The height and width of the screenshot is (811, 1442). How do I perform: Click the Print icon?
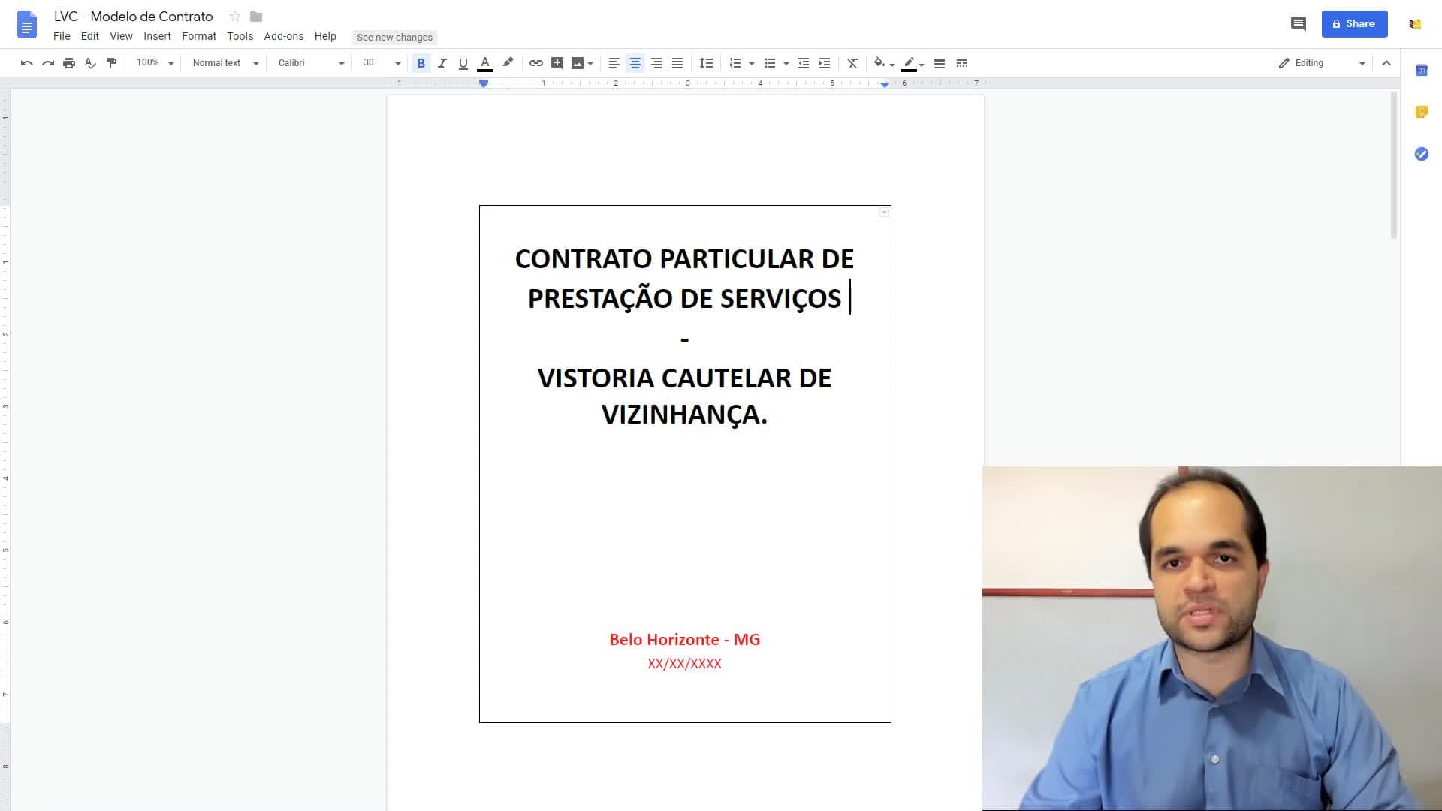pos(69,63)
